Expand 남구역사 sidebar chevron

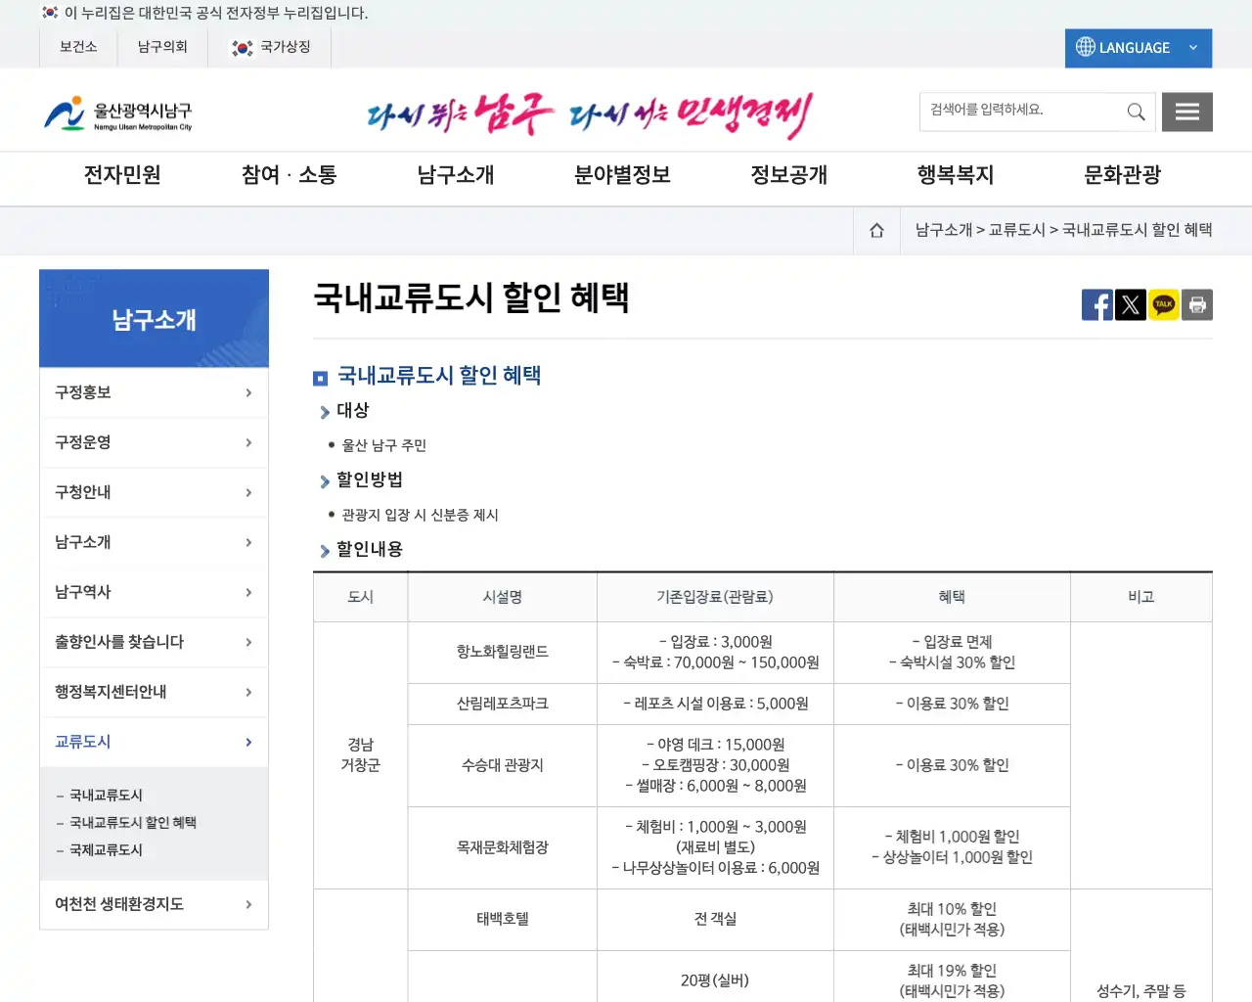pos(248,593)
